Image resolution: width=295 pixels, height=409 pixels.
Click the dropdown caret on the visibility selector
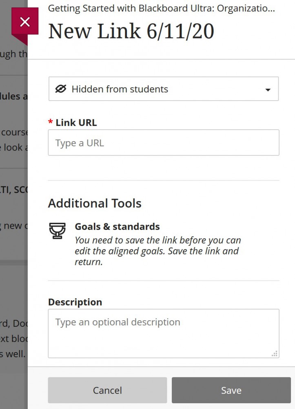point(268,89)
